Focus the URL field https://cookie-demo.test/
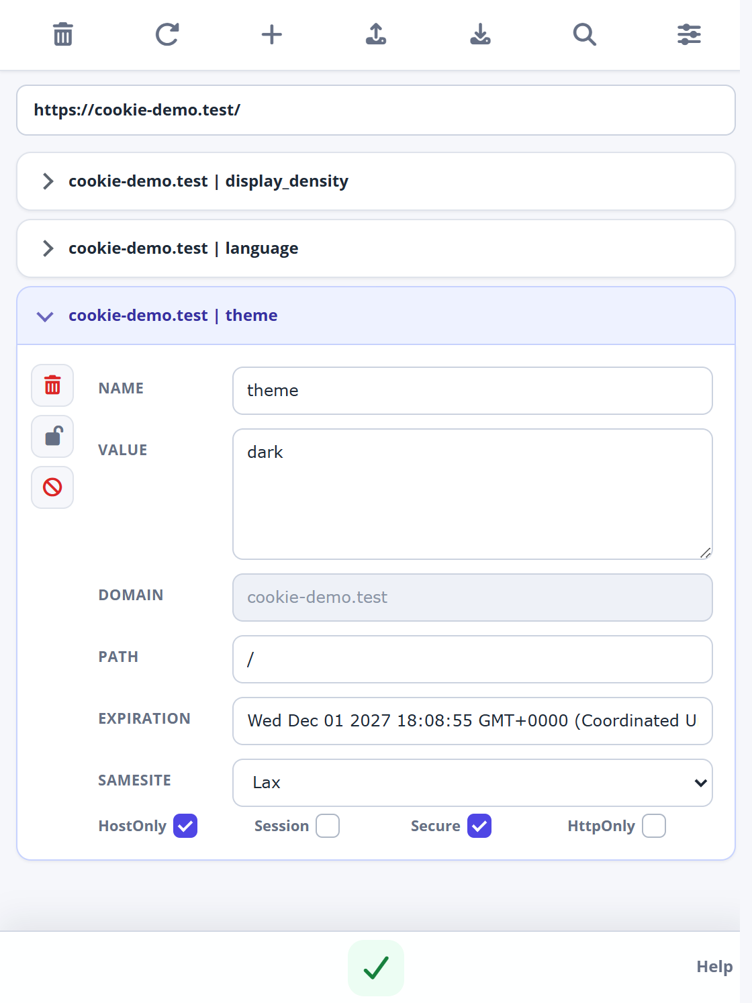 point(376,110)
